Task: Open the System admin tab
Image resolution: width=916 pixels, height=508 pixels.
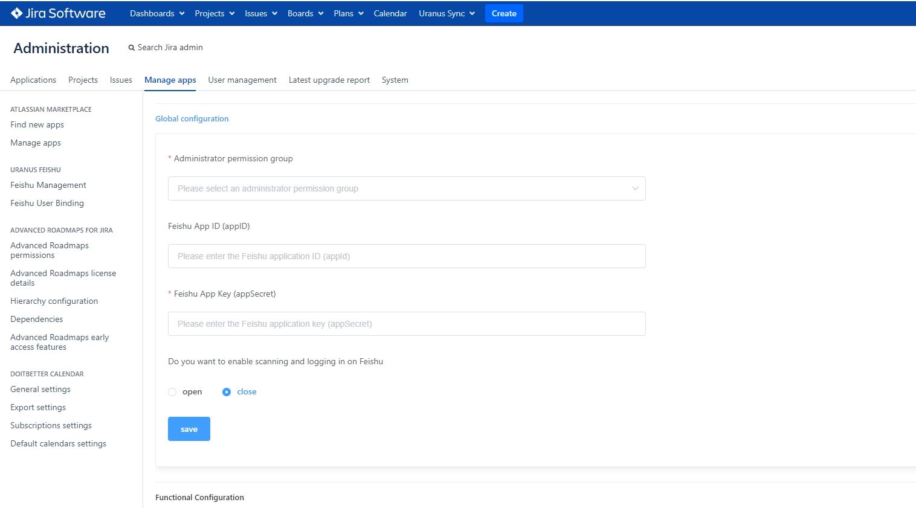Action: tap(395, 80)
